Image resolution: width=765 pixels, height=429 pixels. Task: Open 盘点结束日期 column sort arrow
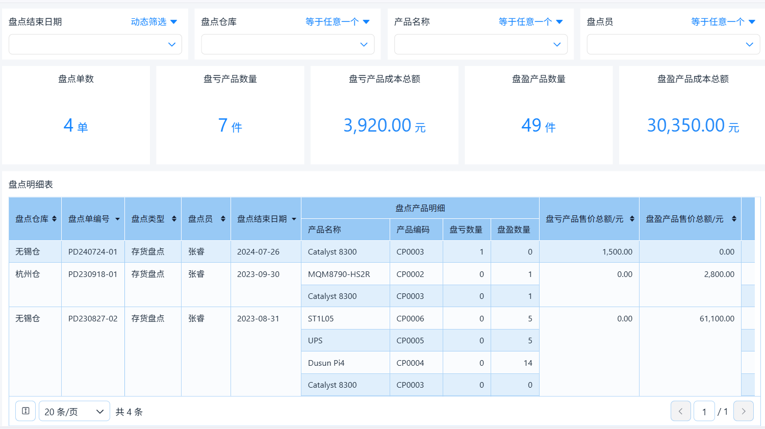[294, 219]
